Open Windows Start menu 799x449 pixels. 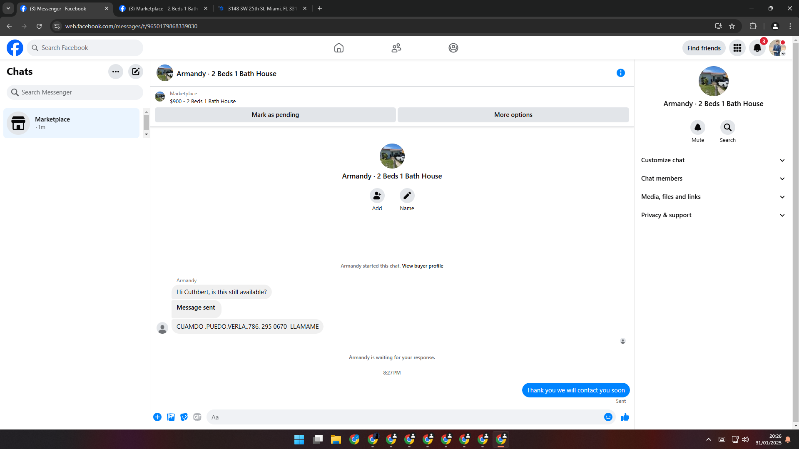pyautogui.click(x=299, y=439)
